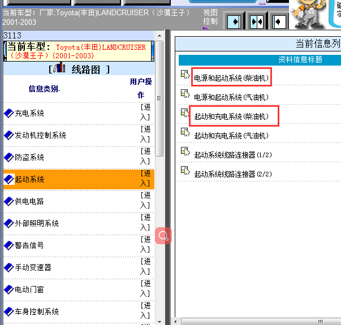Click the left panel vertical scrollbar thumb
The height and width of the screenshot is (325, 341).
[159, 98]
